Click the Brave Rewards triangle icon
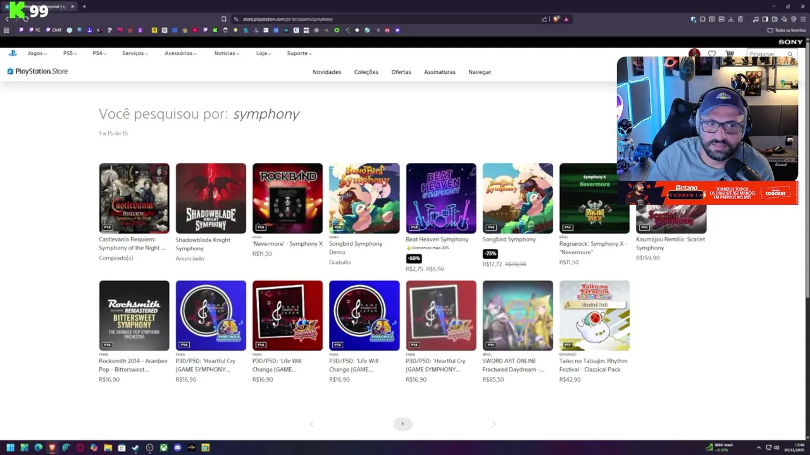Screen dimensions: 810x455 pyautogui.click(x=566, y=19)
